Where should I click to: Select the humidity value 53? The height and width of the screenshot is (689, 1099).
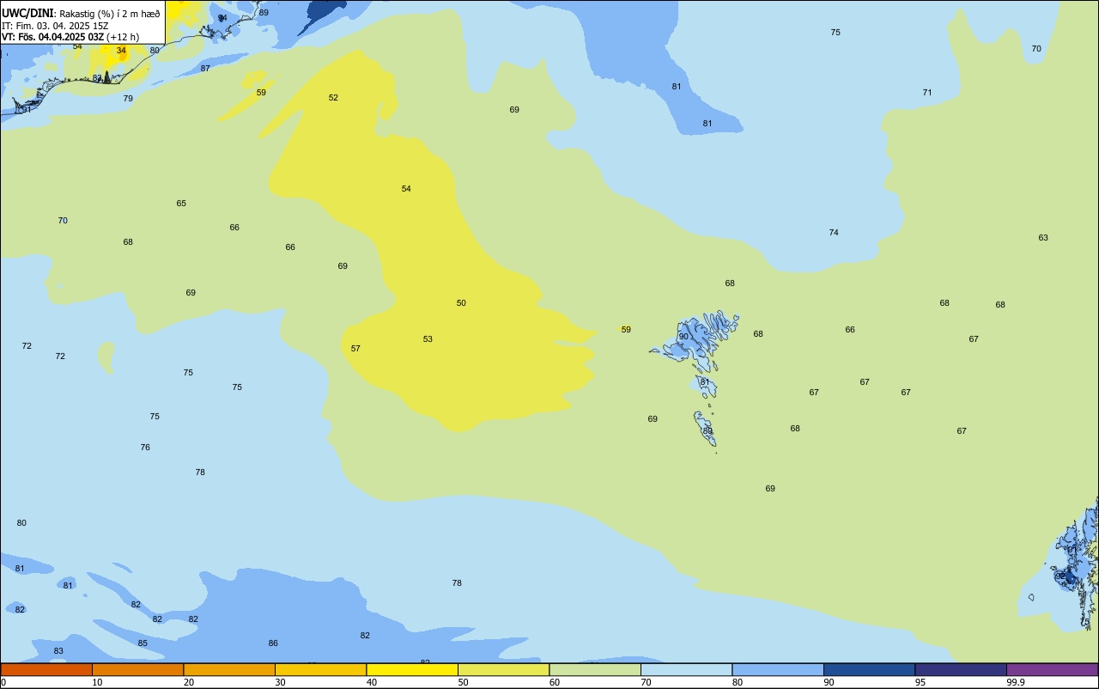(428, 339)
